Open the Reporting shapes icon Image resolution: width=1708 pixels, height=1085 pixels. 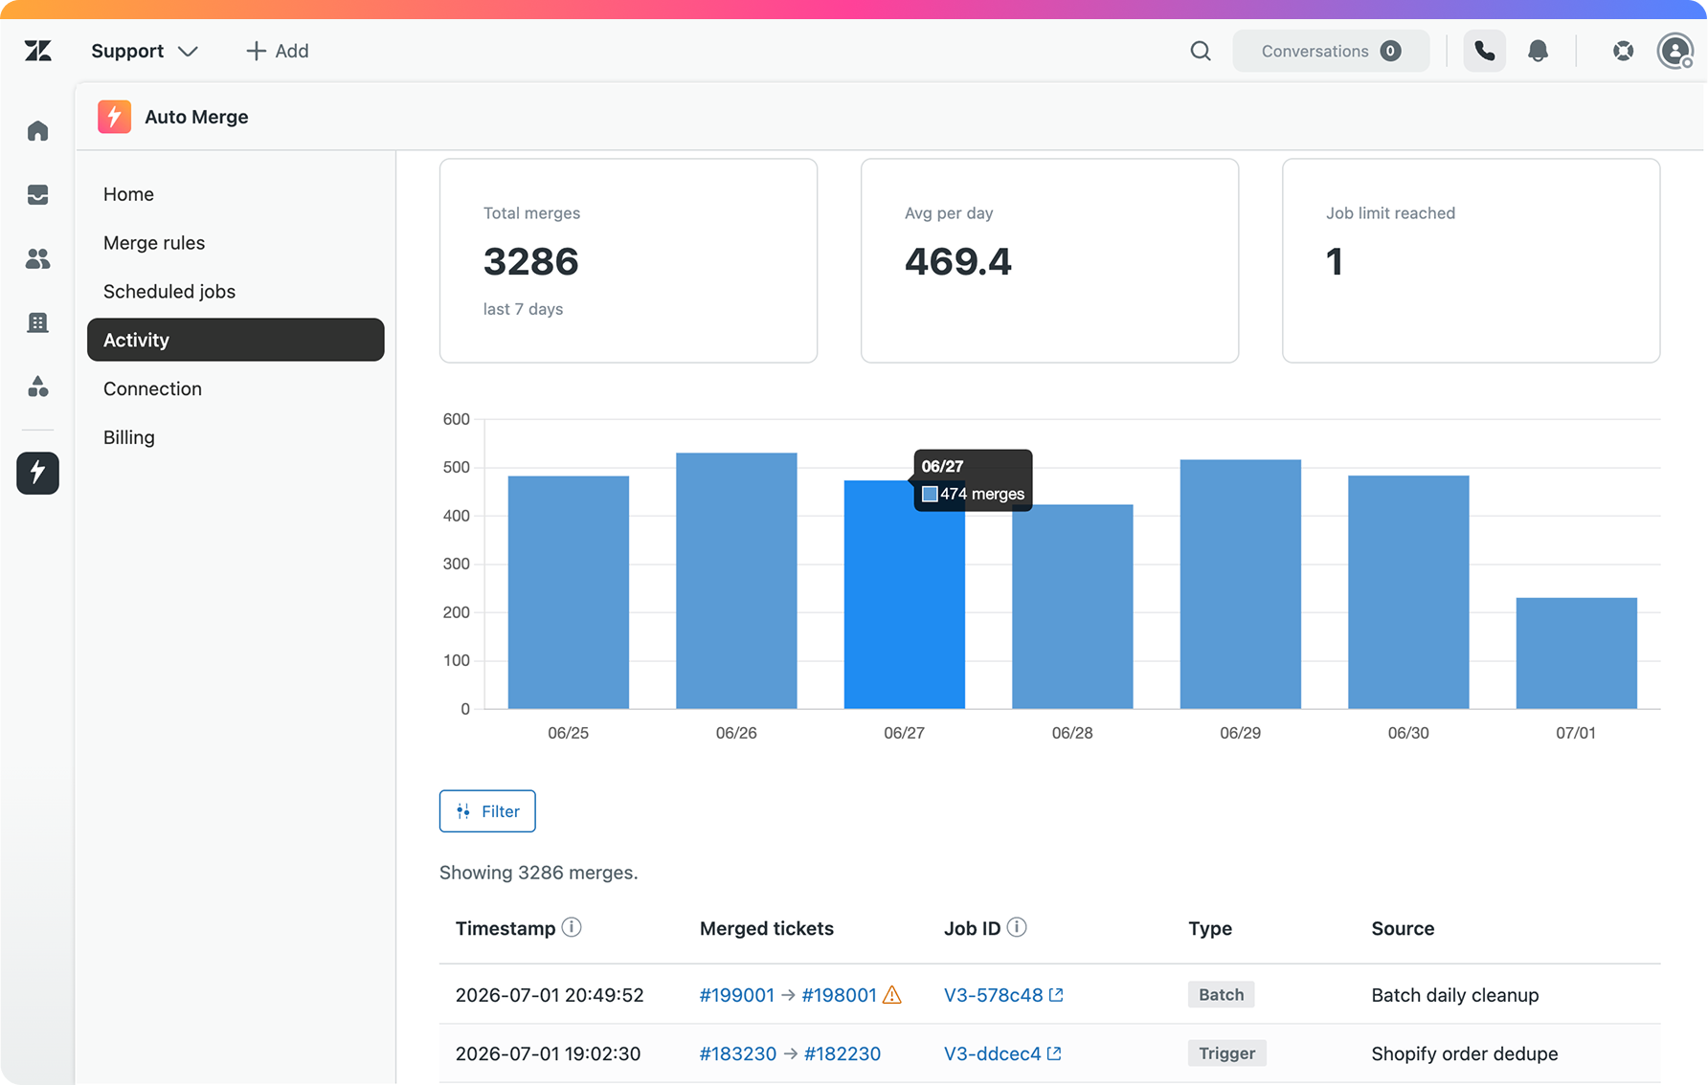pos(37,387)
